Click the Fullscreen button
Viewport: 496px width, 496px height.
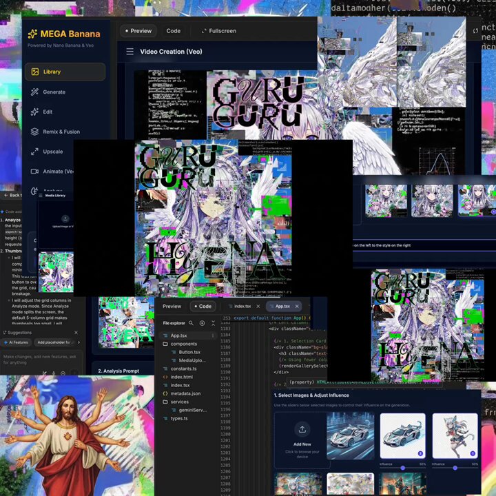pyautogui.click(x=219, y=31)
